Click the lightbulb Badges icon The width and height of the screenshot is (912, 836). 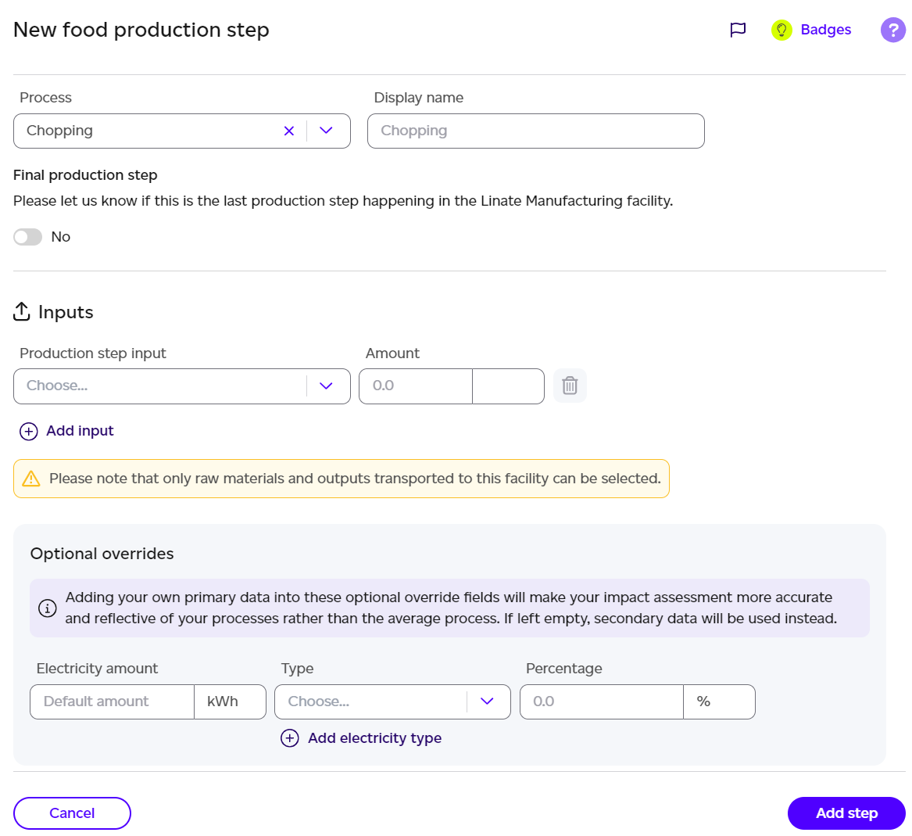coord(781,30)
